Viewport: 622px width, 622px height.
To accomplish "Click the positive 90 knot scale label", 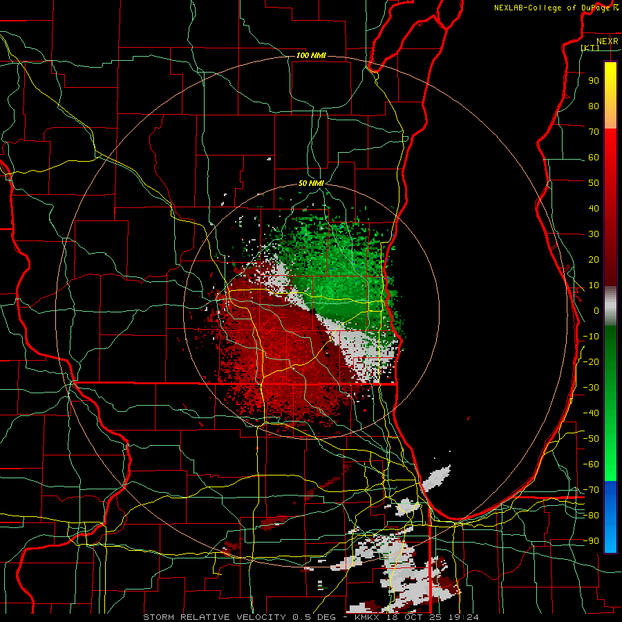I will tap(594, 81).
